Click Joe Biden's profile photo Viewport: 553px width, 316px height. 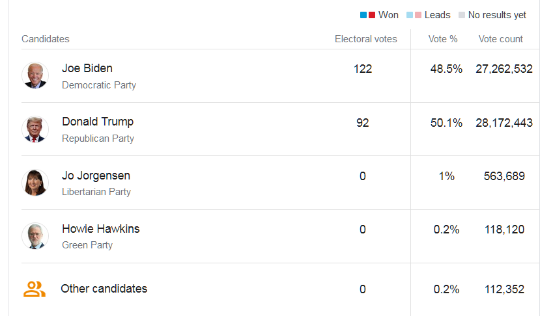35,75
